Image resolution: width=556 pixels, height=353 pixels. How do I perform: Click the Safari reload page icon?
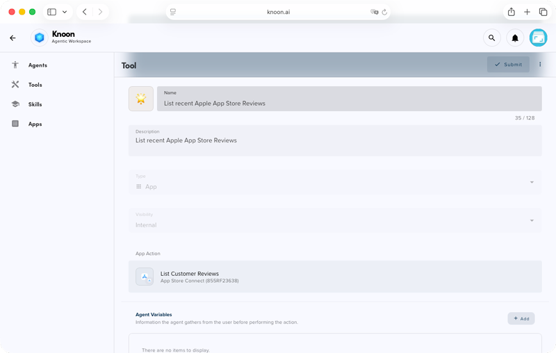tap(384, 12)
